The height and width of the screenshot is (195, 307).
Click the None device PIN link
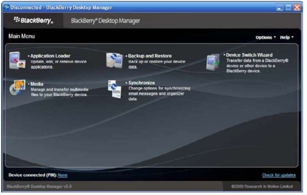pyautogui.click(x=62, y=175)
